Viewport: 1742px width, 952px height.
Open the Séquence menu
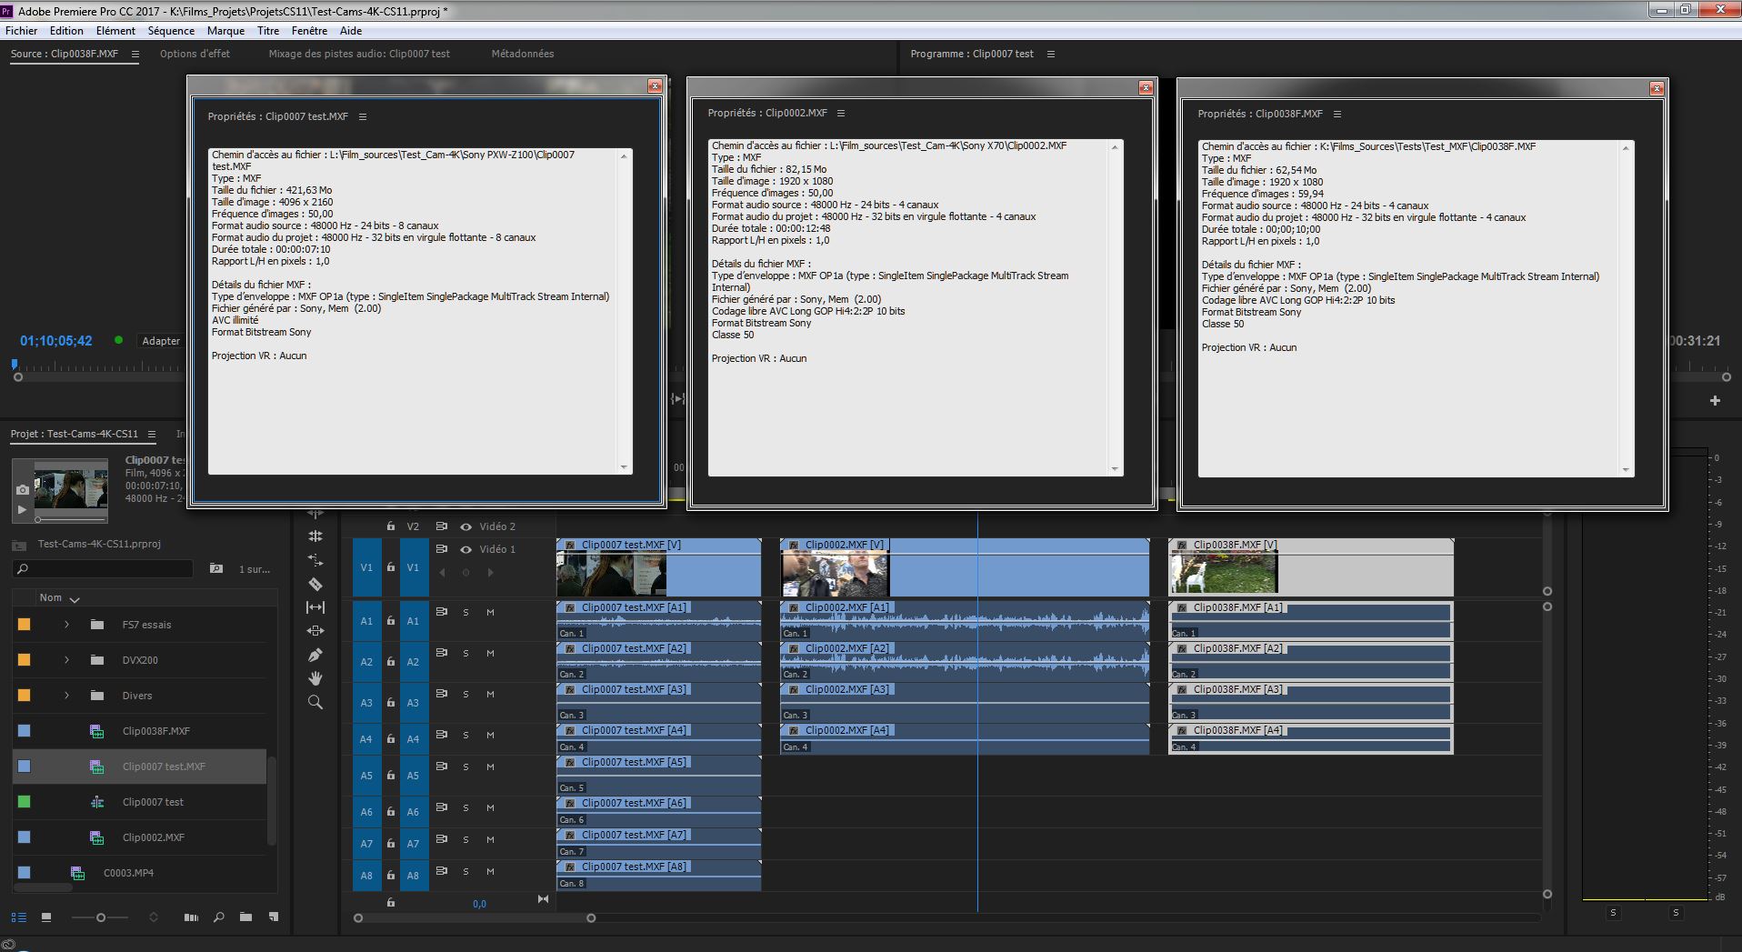pos(171,30)
